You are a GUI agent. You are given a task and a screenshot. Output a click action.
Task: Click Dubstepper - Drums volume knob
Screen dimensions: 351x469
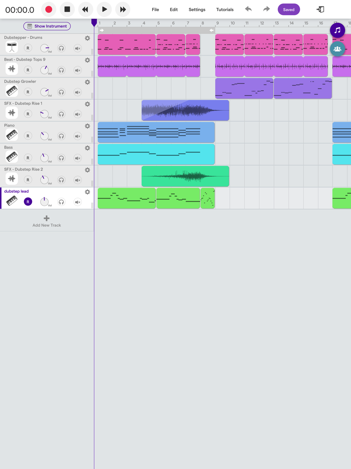(45, 48)
